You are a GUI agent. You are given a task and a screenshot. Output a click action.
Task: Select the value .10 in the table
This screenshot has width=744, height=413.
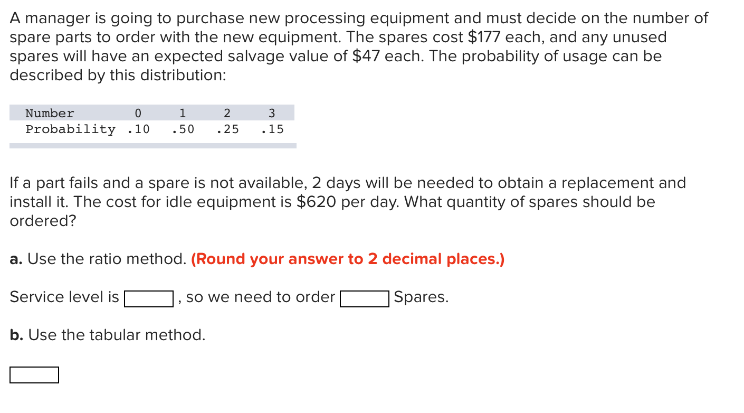(x=138, y=129)
